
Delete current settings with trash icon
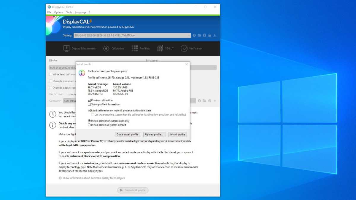click(x=209, y=35)
